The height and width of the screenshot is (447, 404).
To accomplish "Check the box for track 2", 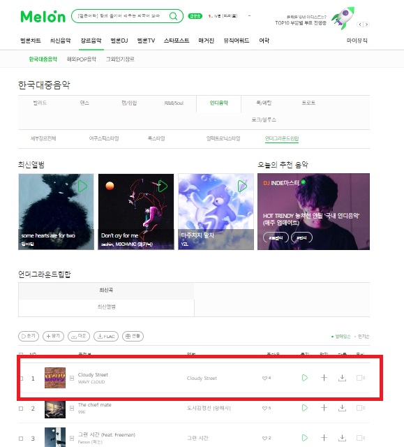I will click(x=21, y=409).
